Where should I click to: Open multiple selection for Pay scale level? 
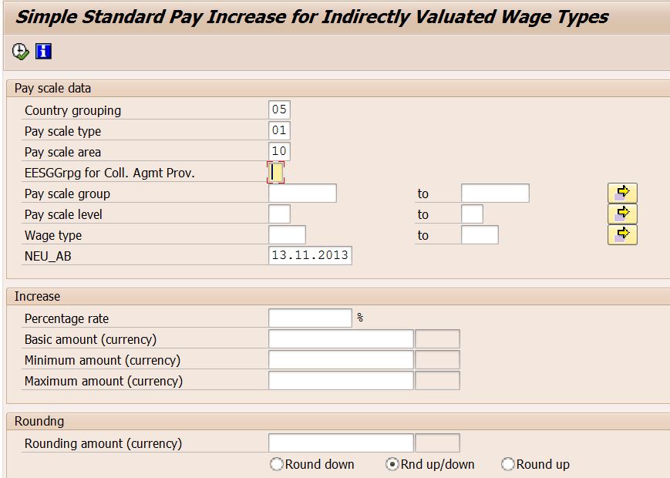click(x=621, y=214)
